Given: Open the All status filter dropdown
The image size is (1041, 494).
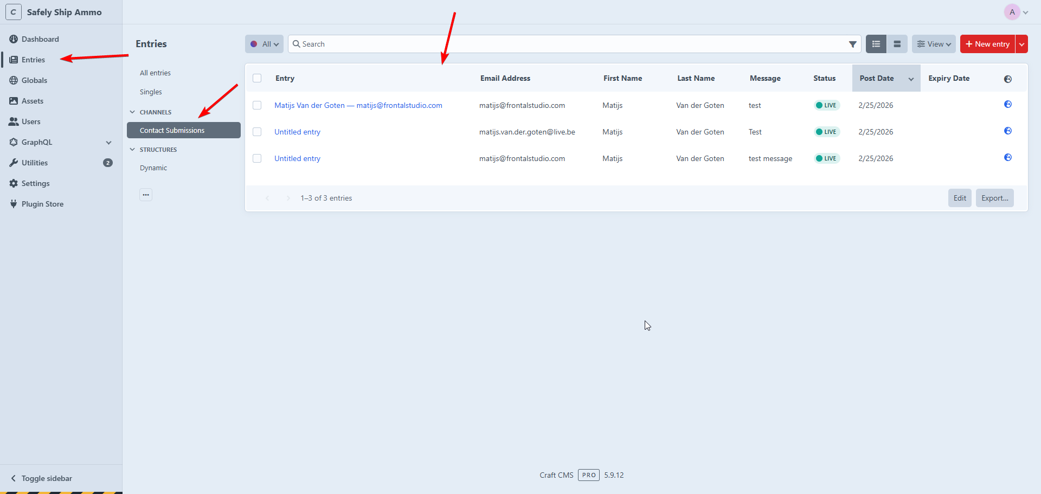Looking at the screenshot, I should (x=264, y=44).
